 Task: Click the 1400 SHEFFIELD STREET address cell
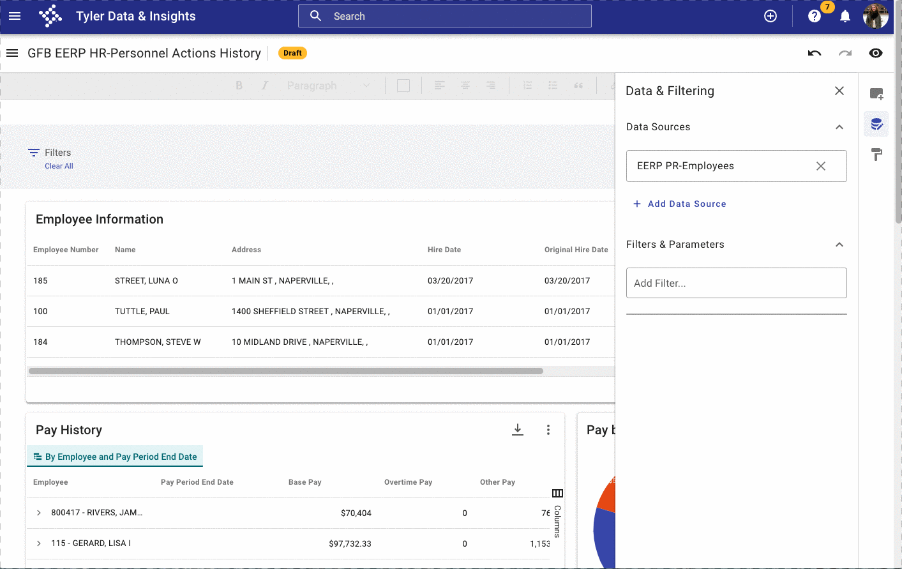(310, 311)
